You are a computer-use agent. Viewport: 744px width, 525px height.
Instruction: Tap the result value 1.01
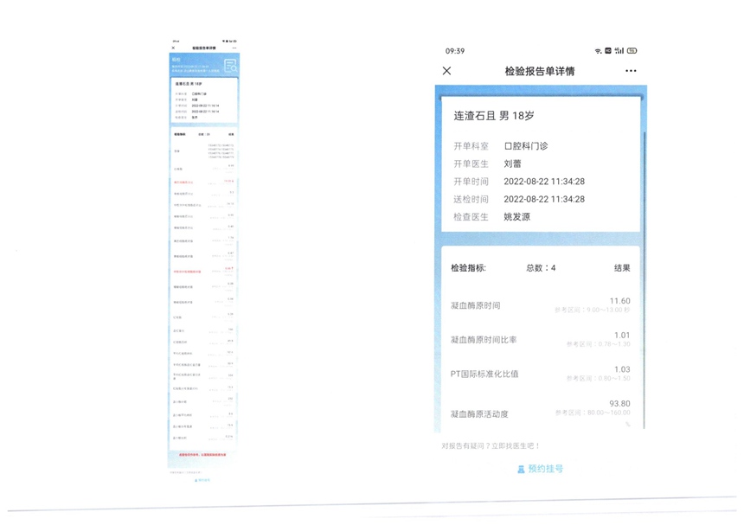[x=622, y=336]
